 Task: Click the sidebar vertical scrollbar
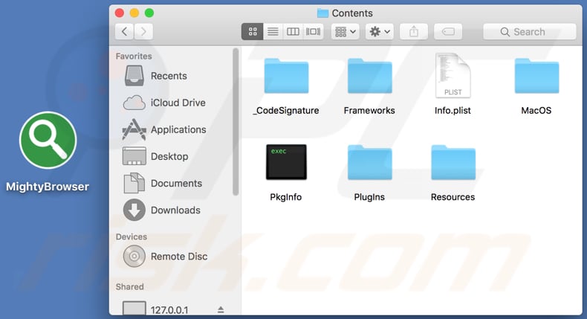[236, 122]
